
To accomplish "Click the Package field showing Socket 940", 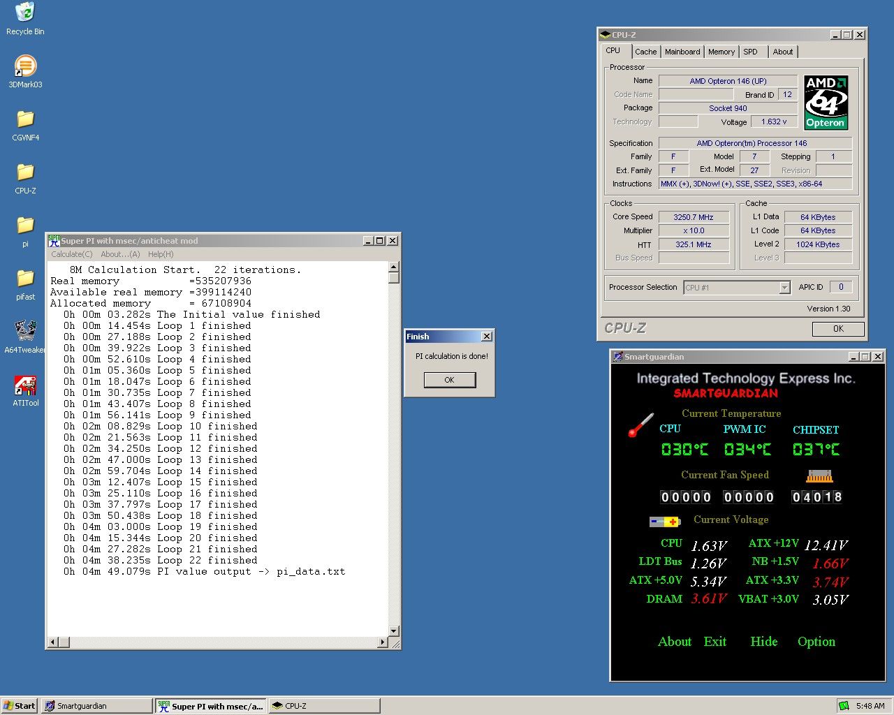I will [728, 108].
